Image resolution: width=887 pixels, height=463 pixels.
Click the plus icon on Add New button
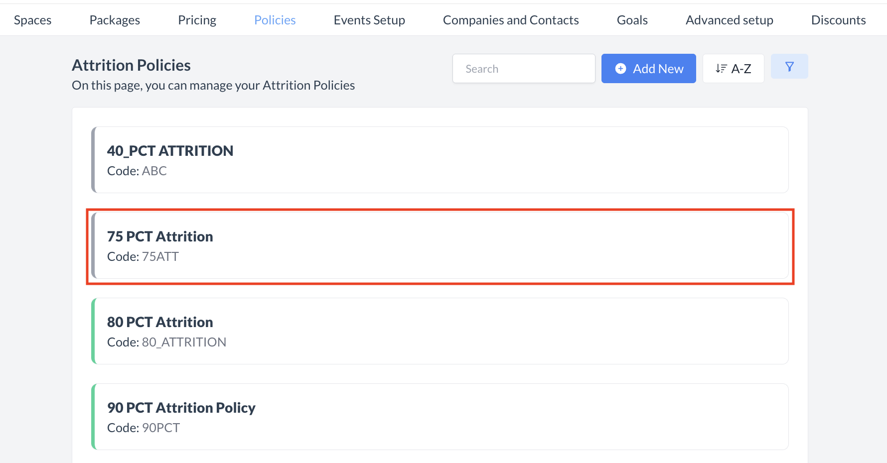tap(621, 68)
